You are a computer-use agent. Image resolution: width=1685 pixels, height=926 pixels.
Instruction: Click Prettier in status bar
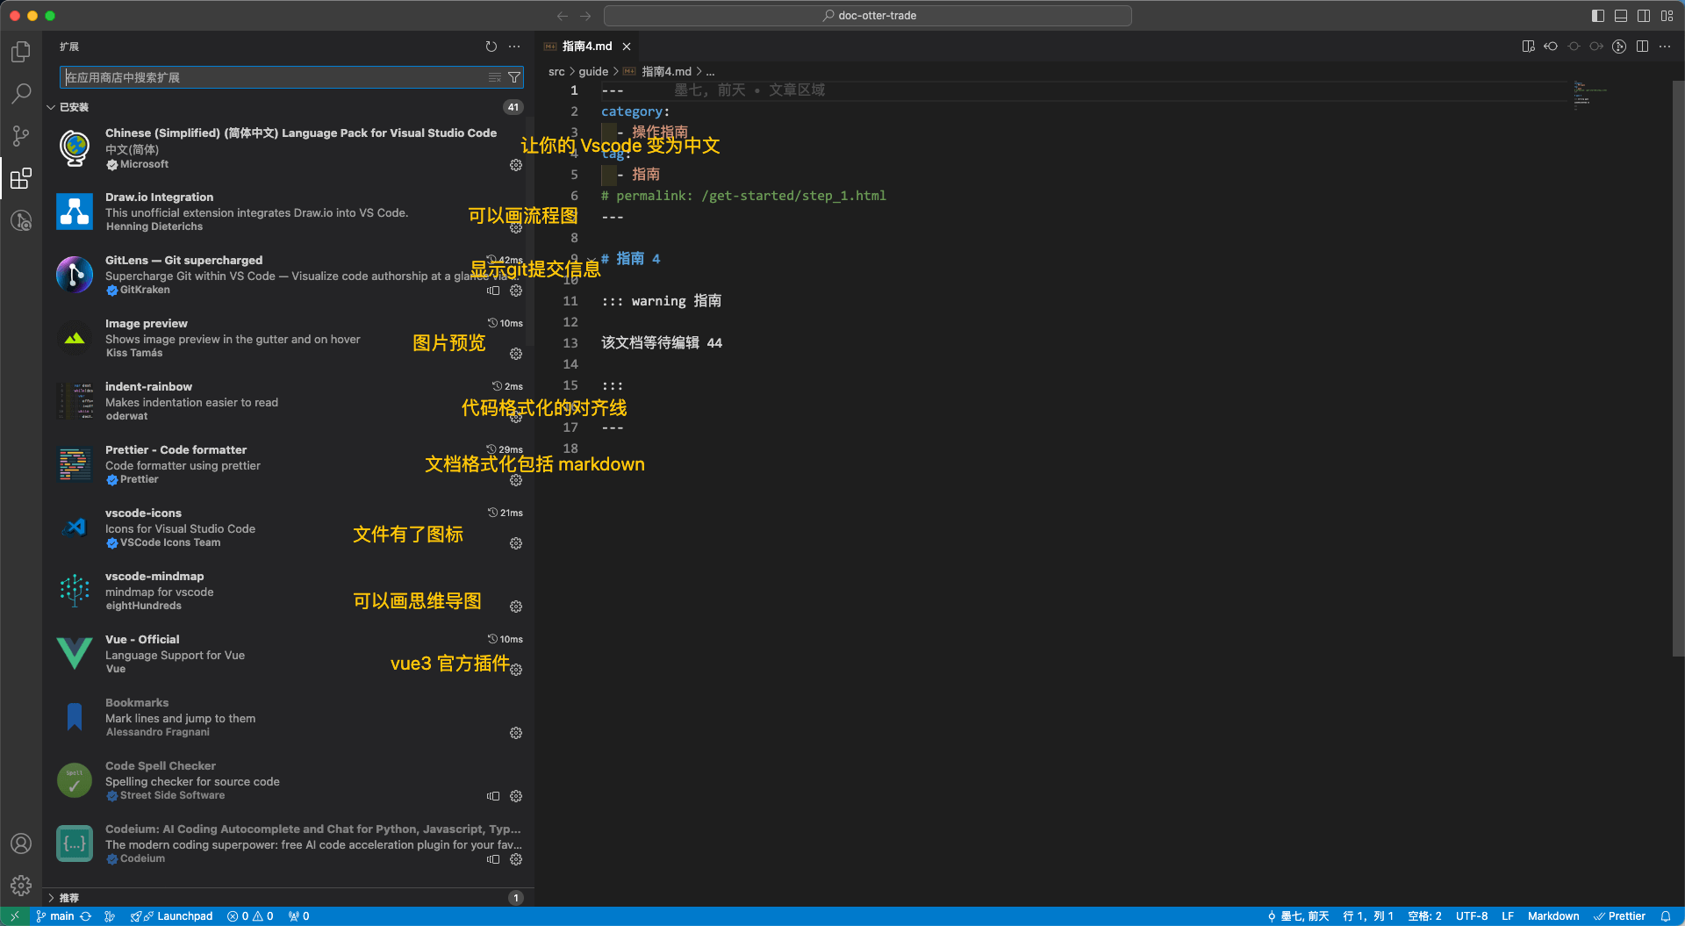click(1619, 916)
